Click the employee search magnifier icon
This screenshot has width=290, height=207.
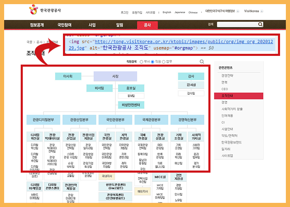click(202, 62)
